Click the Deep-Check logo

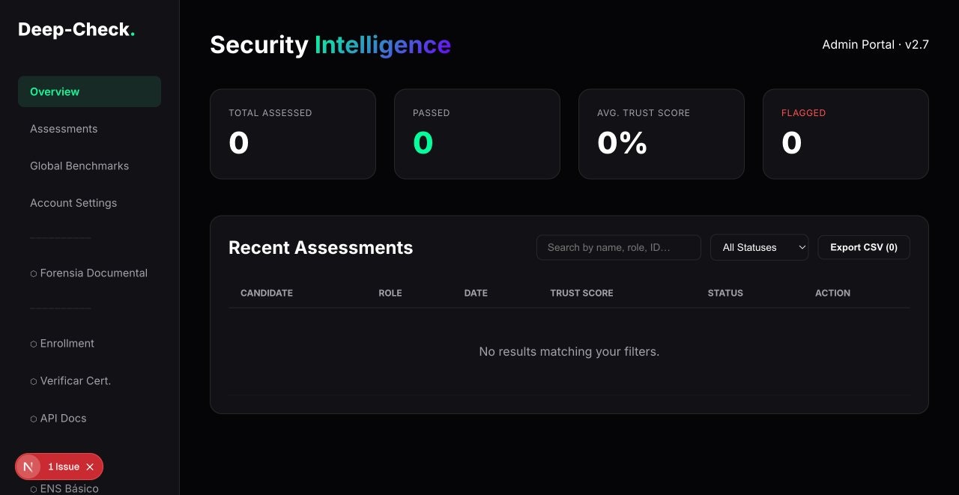pos(75,30)
